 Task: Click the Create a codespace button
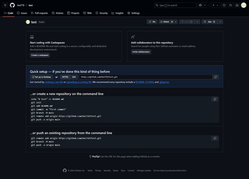click(x=40, y=55)
